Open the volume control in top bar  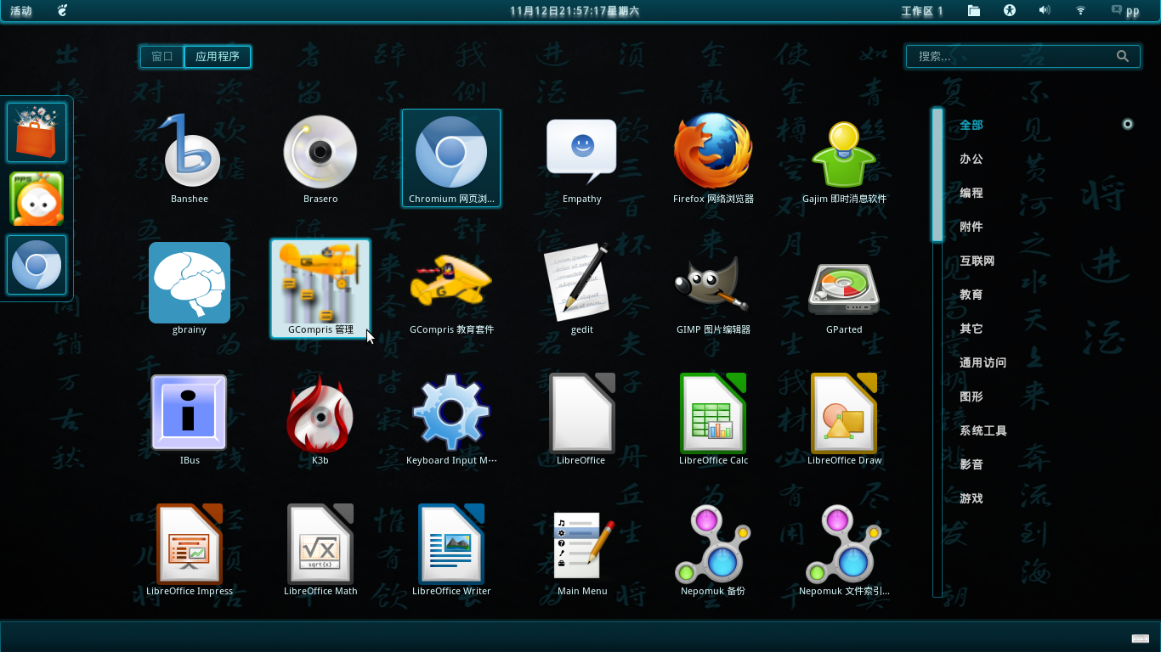pyautogui.click(x=1045, y=11)
